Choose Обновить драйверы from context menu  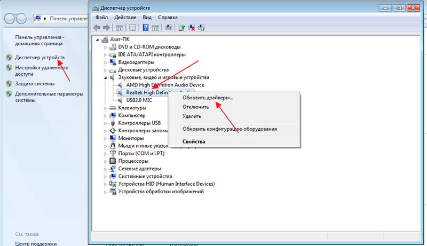pos(208,98)
